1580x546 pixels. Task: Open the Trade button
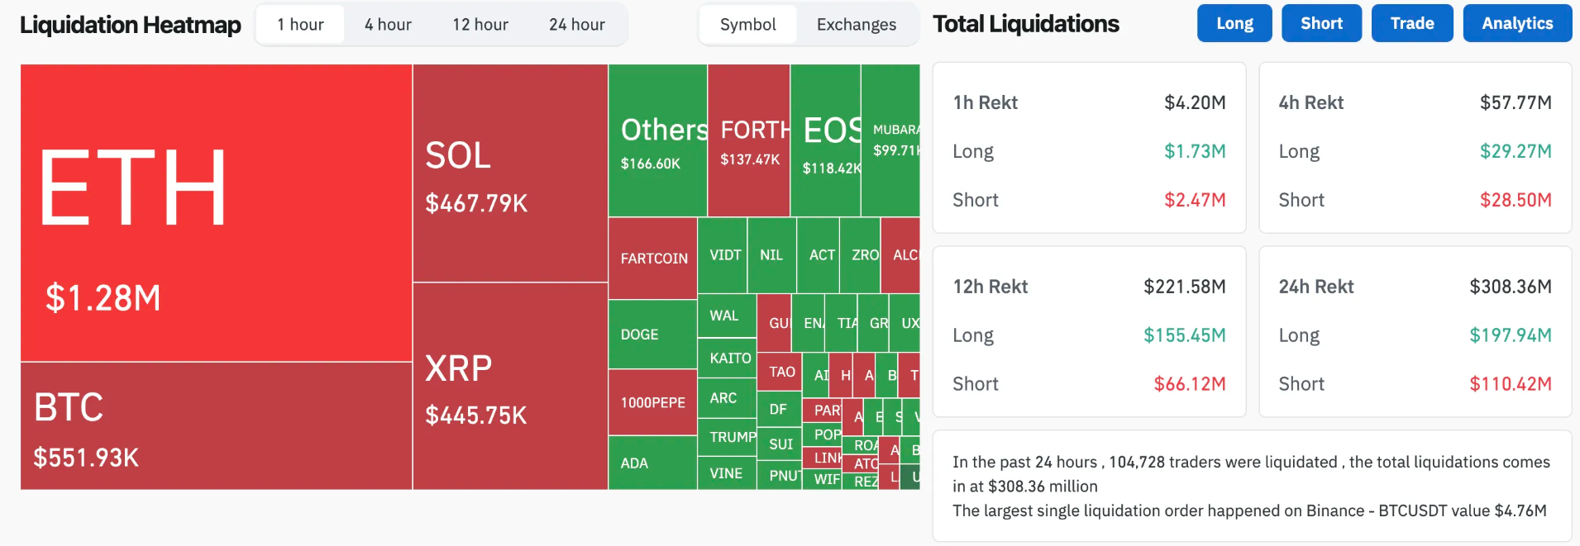tap(1411, 23)
